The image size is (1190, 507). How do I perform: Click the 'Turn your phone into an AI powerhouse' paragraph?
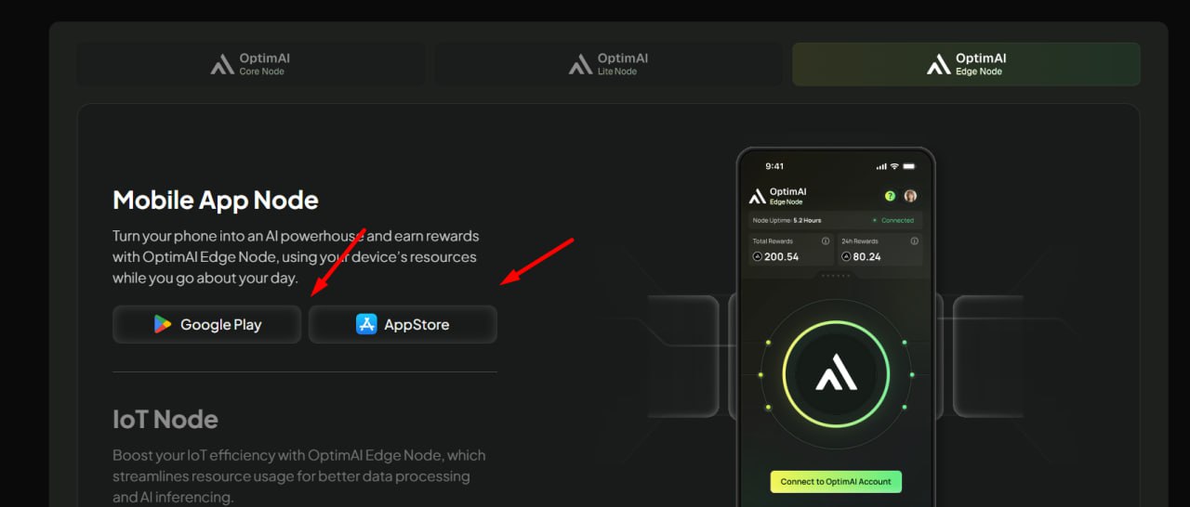coord(297,256)
